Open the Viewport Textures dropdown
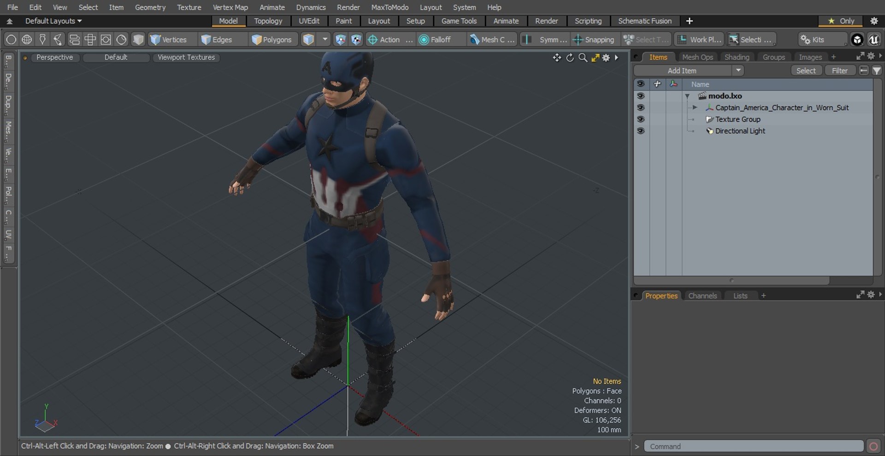The image size is (885, 456). [186, 58]
